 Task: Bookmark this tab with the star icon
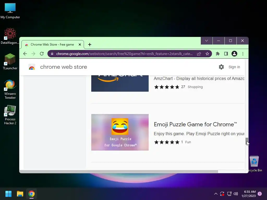(207, 54)
